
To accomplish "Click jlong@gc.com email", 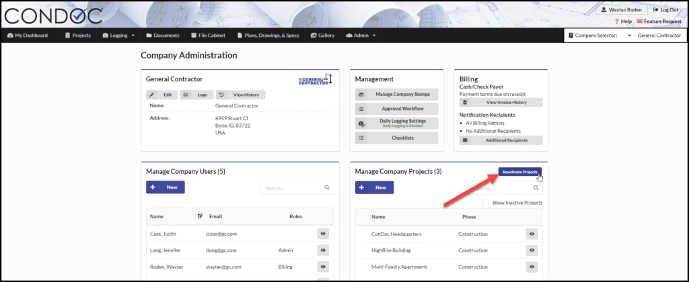I will click(x=221, y=250).
